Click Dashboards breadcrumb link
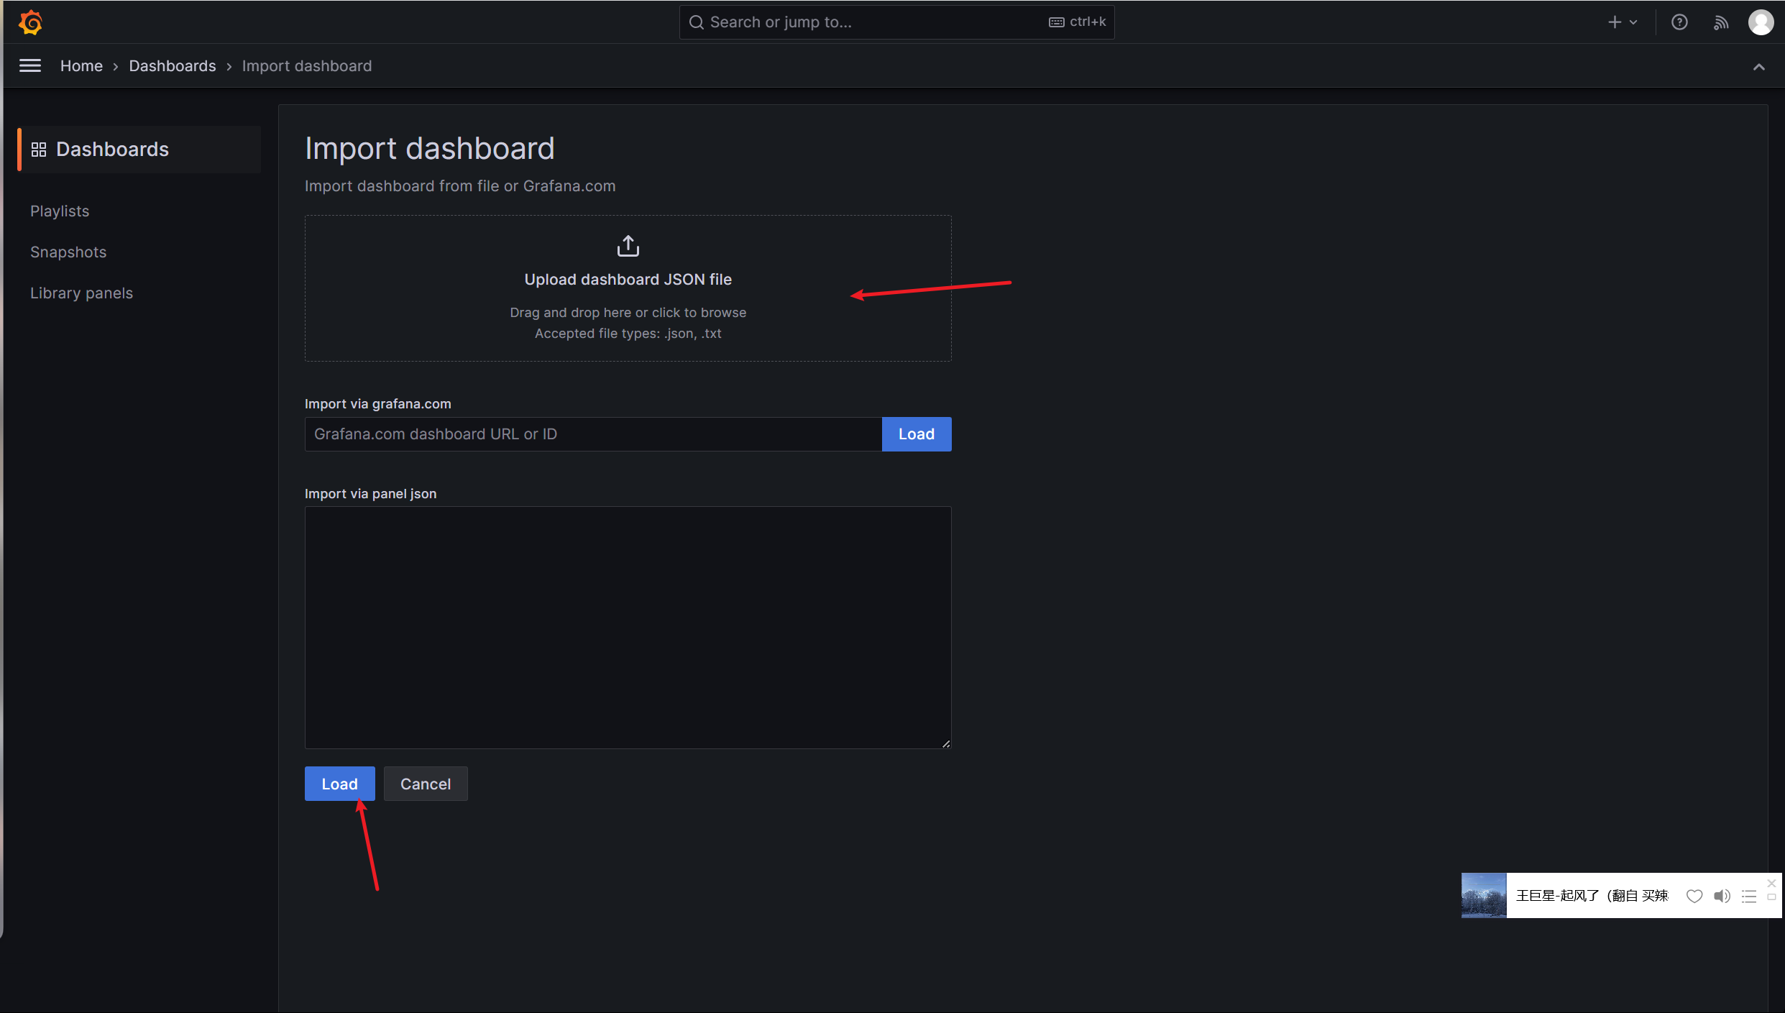Viewport: 1785px width, 1013px height. point(172,66)
